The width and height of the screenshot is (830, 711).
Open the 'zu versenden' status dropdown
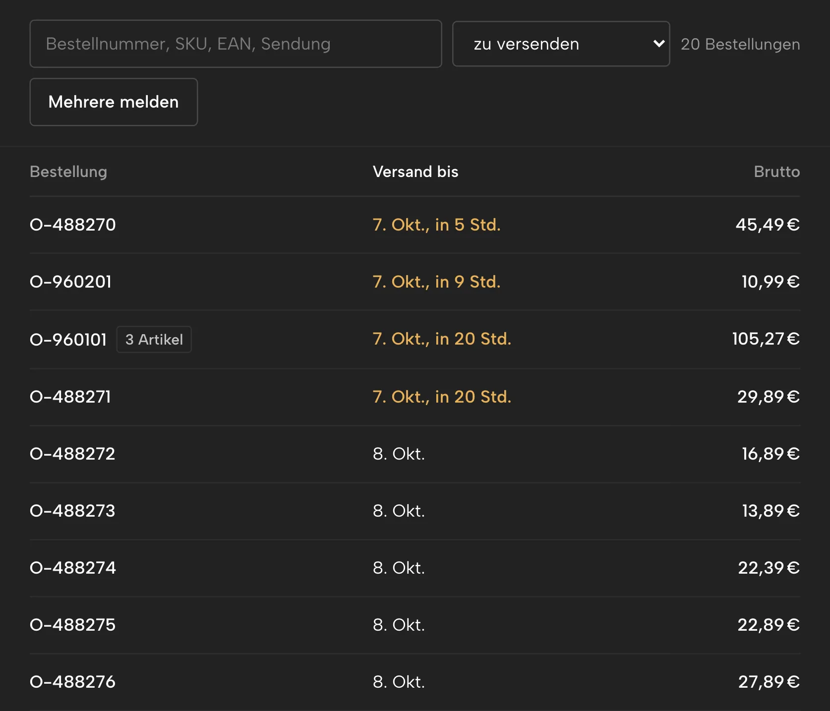coord(561,44)
